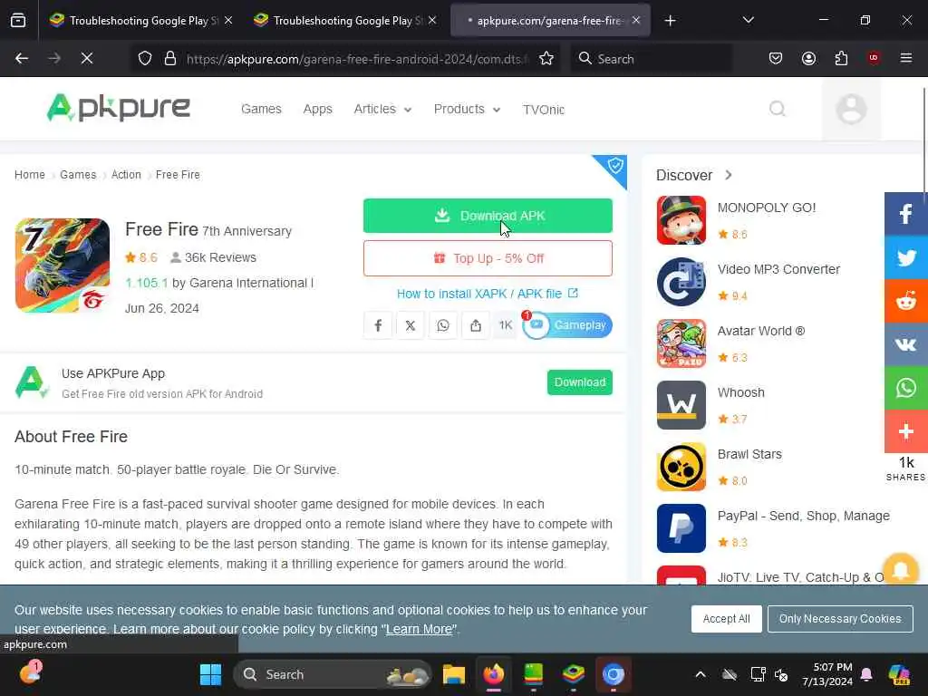Screen dimensions: 928x696
Task: Click the generic share icon button
Action: click(x=475, y=325)
